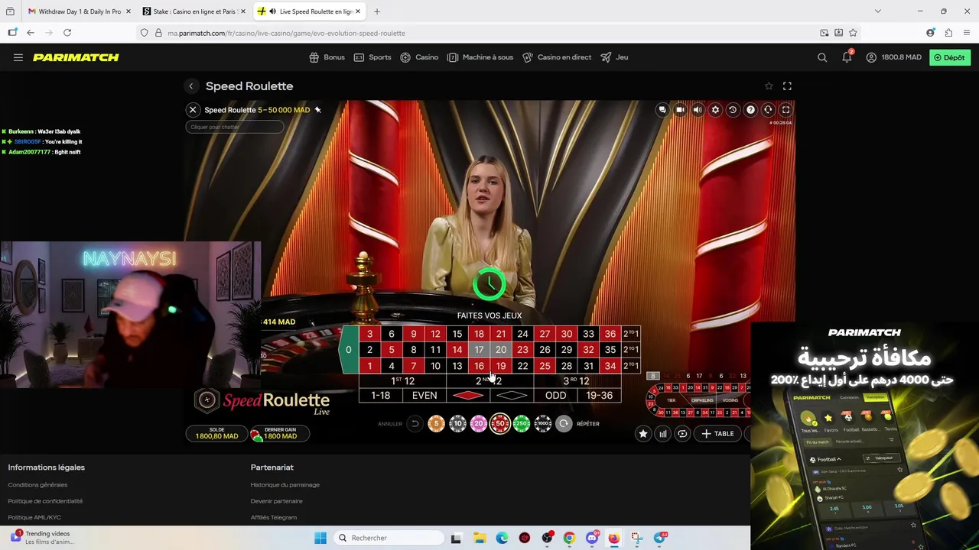Open File Explorer from taskbar
The image size is (979, 550).
[480, 538]
